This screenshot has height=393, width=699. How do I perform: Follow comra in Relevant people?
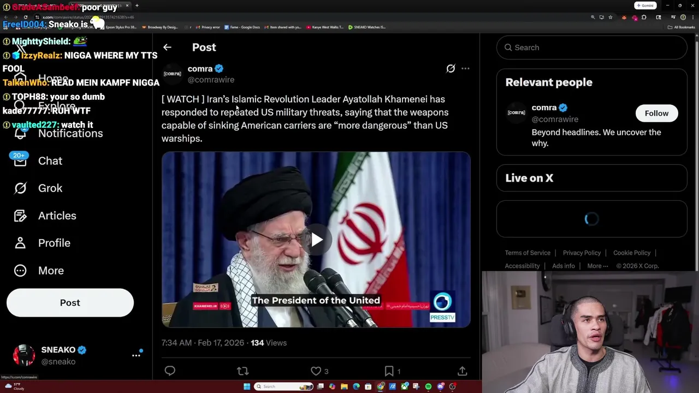coord(656,113)
